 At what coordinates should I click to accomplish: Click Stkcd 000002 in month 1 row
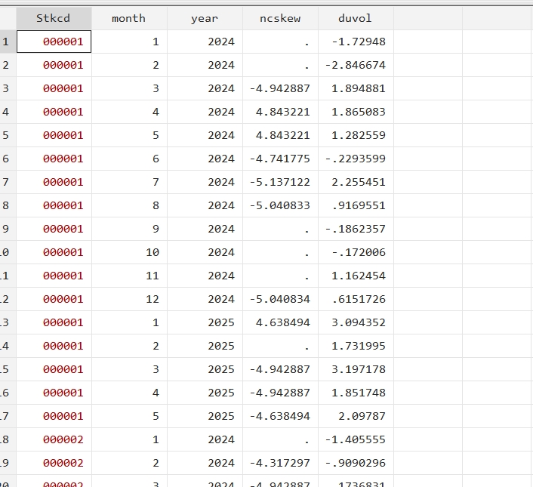click(54, 439)
